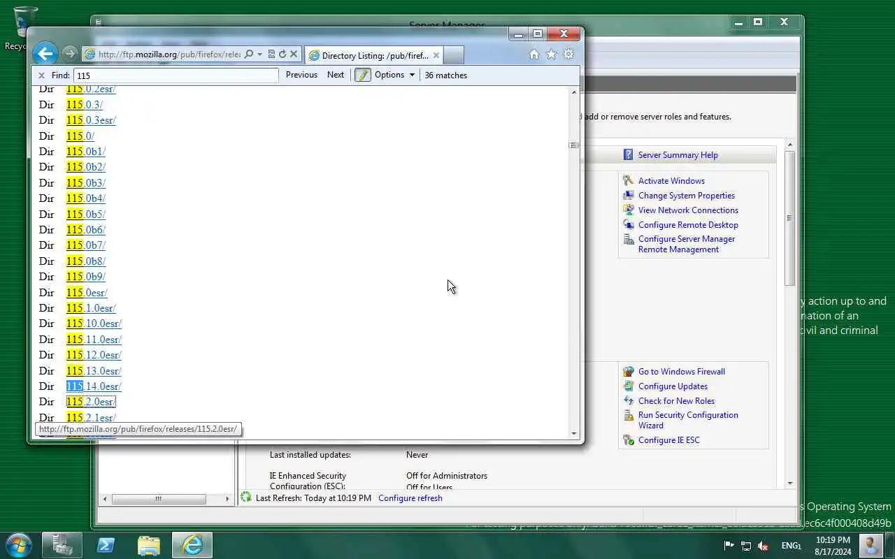The width and height of the screenshot is (895, 559).
Task: Run Security Configuration Wizard link
Action: tap(688, 420)
